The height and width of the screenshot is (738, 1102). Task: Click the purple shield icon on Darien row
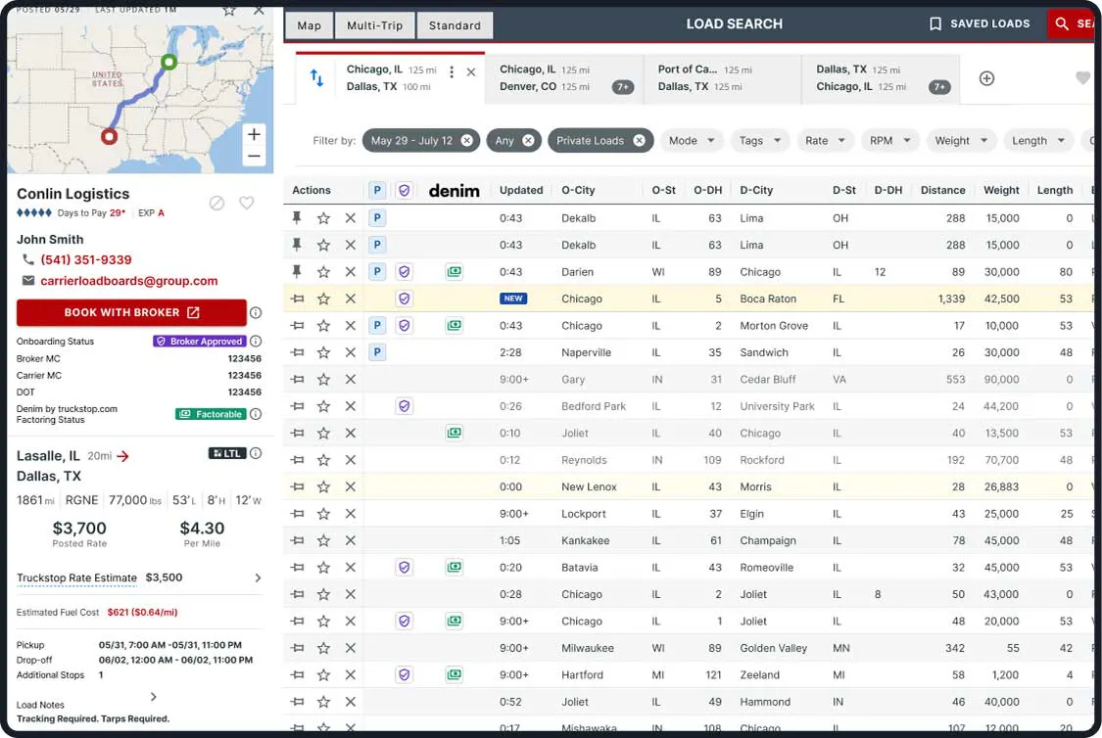[x=405, y=271]
